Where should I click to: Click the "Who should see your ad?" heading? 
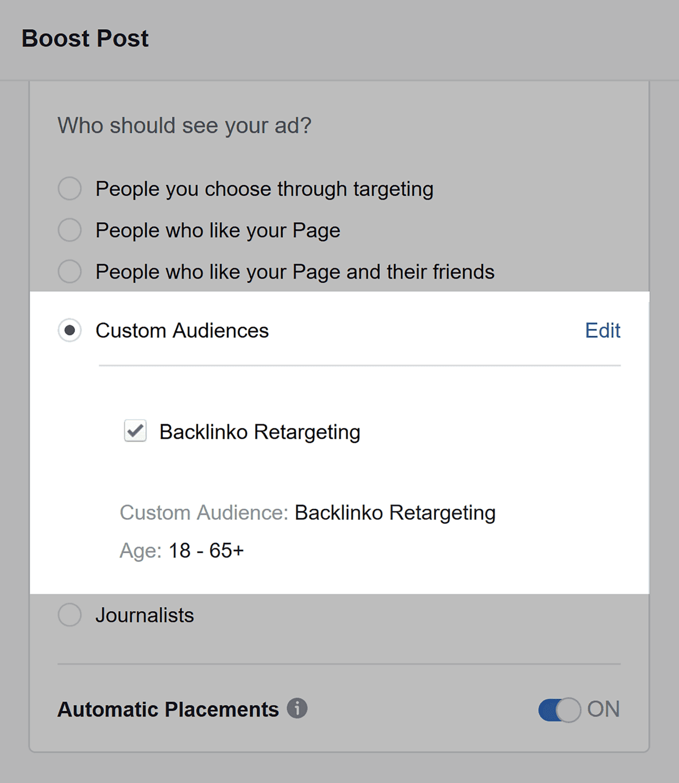coord(184,126)
